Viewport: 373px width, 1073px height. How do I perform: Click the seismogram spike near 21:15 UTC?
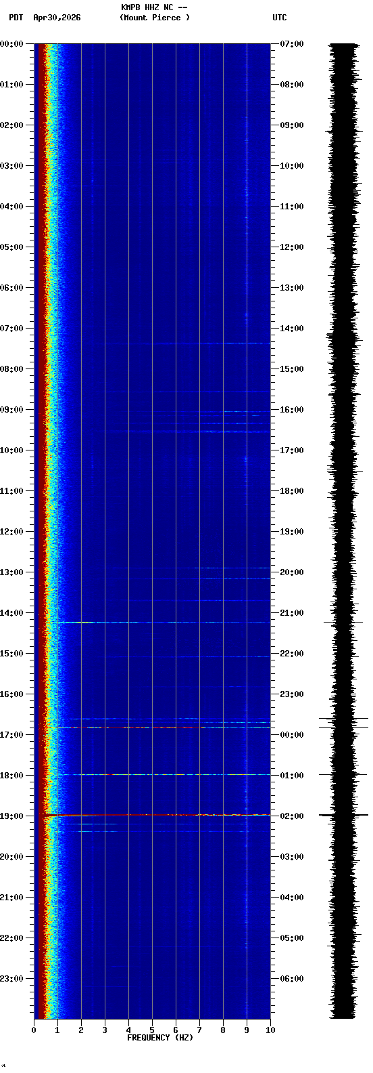pyautogui.click(x=343, y=622)
